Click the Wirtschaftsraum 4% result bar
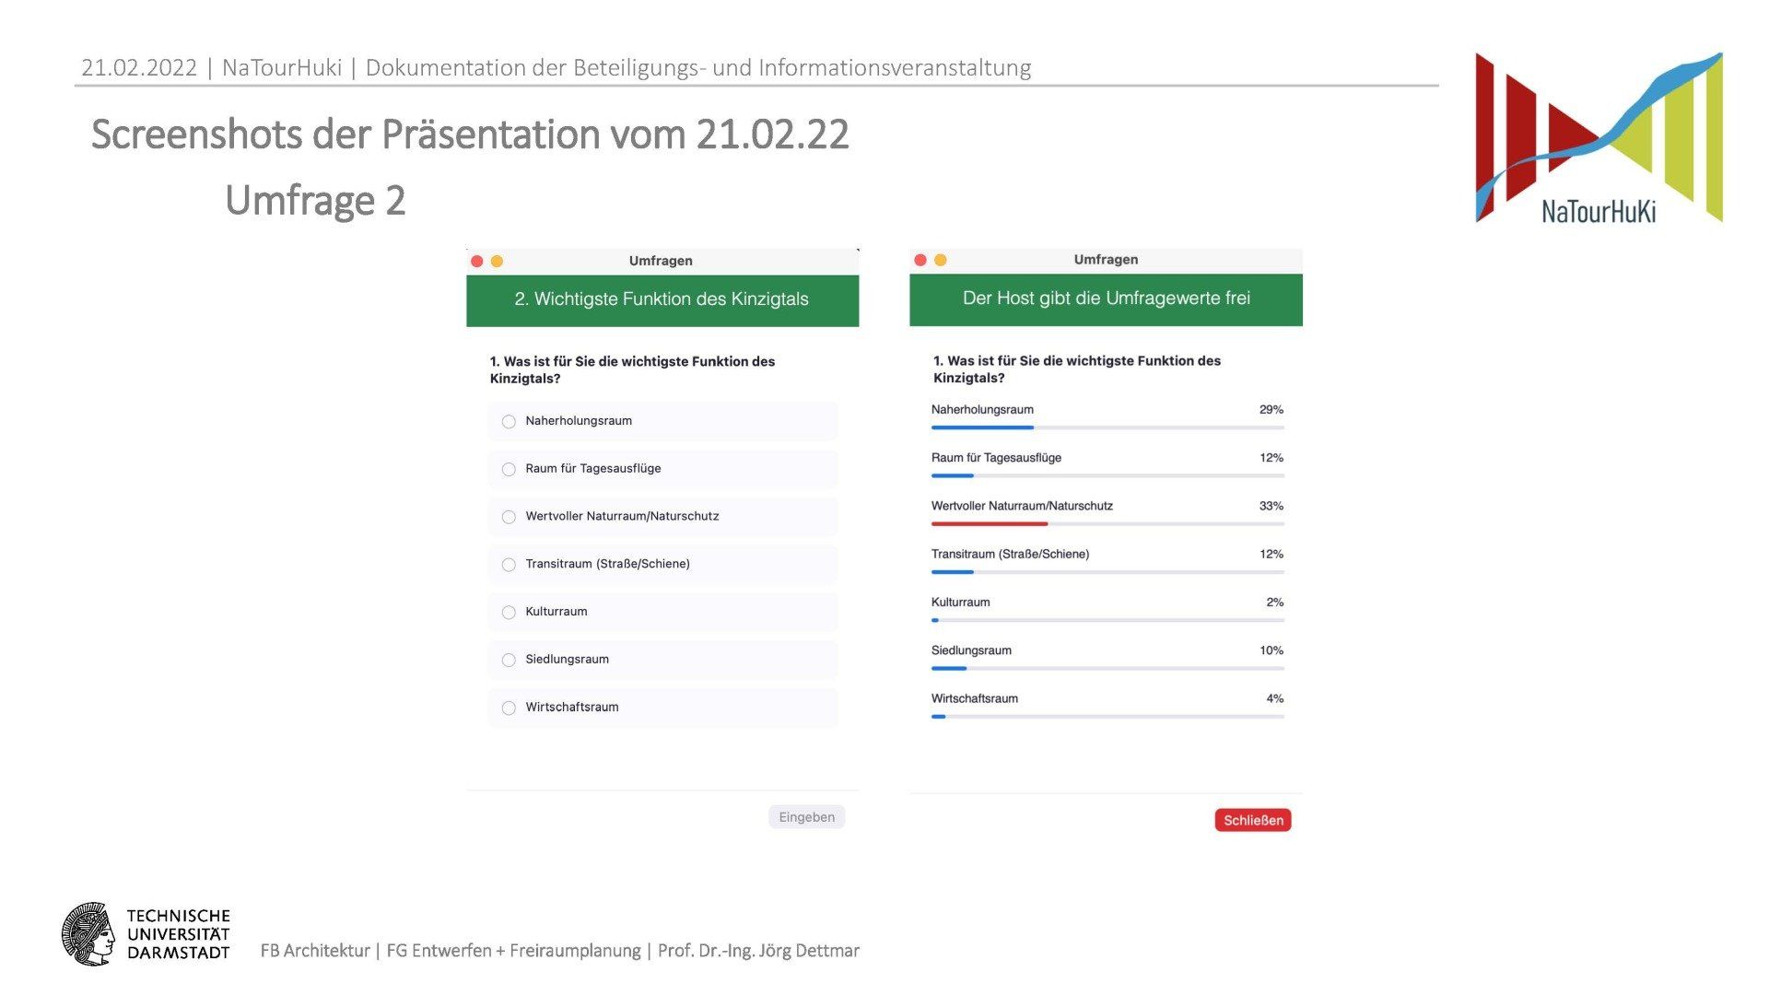The image size is (1769, 995). pyautogui.click(x=1107, y=717)
